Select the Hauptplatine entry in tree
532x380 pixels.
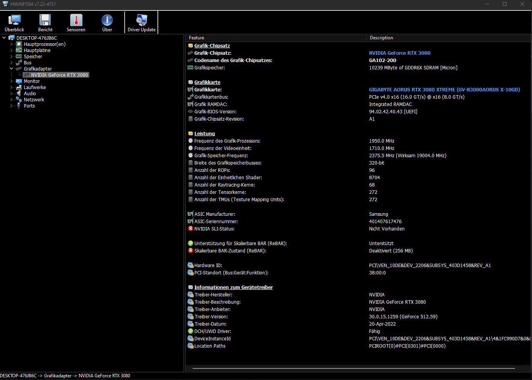click(37, 50)
